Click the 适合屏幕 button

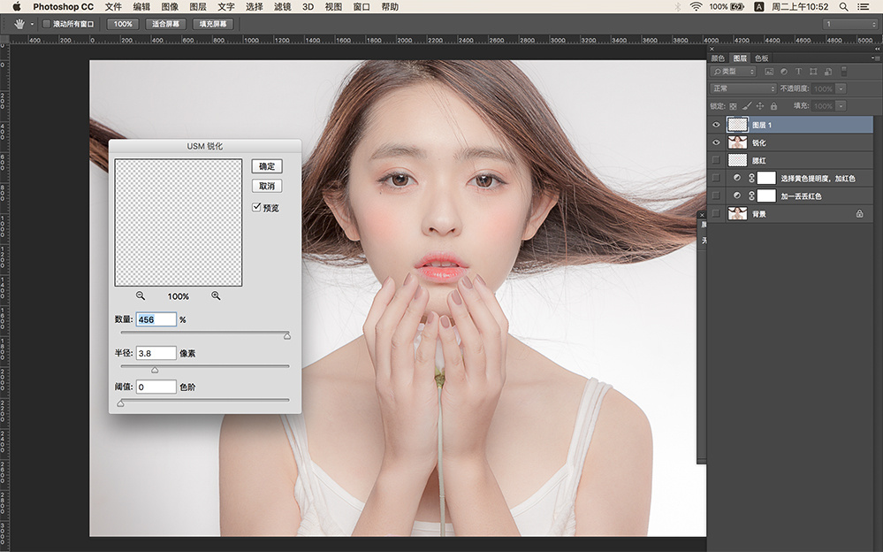pos(165,24)
